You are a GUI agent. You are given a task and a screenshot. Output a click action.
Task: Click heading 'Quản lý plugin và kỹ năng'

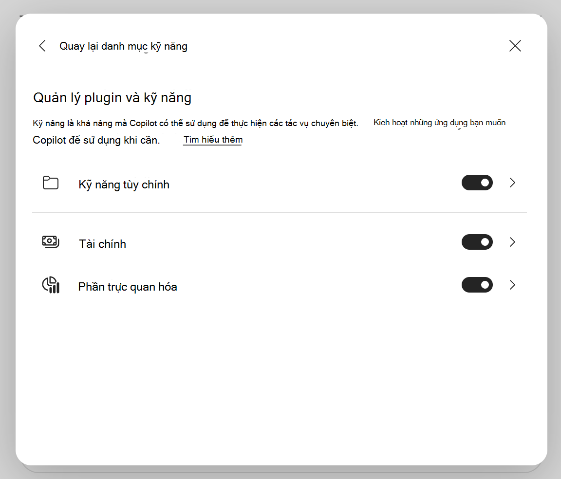pos(112,98)
